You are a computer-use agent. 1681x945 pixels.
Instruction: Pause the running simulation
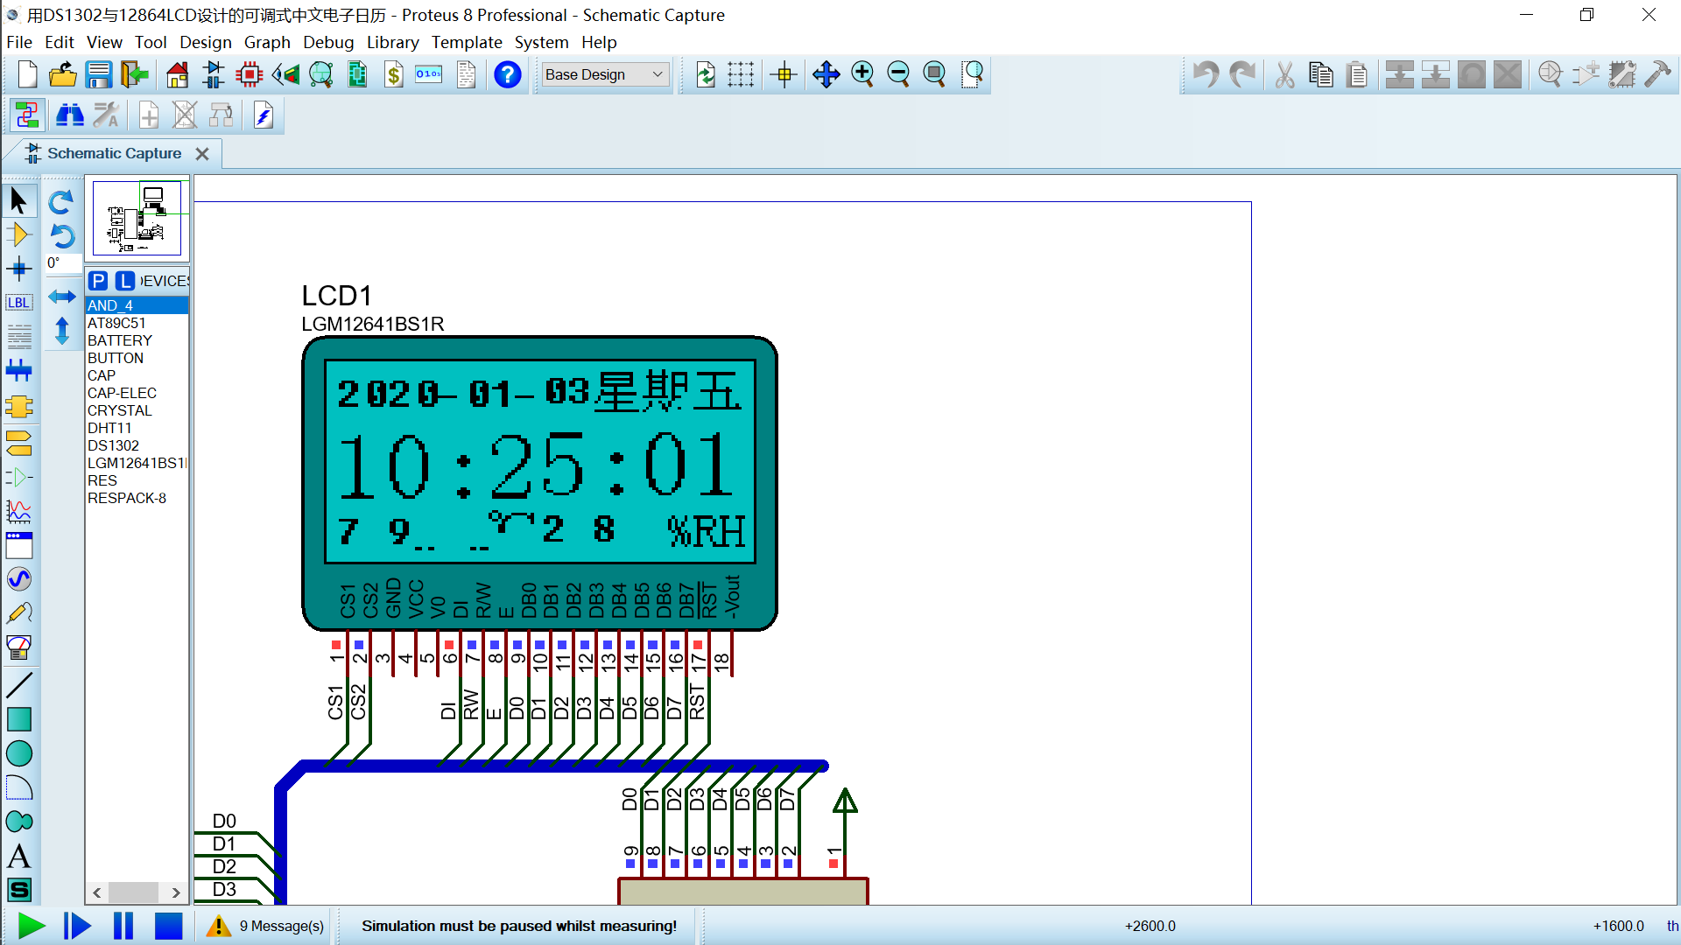[123, 926]
